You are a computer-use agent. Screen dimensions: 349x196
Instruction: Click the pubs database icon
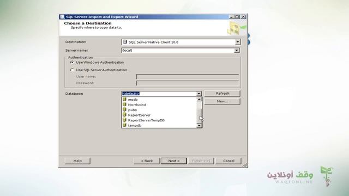124,109
